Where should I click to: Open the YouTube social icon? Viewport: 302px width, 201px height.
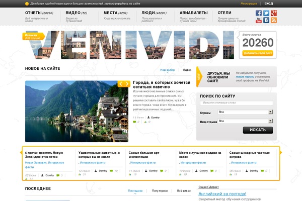coord(259,20)
